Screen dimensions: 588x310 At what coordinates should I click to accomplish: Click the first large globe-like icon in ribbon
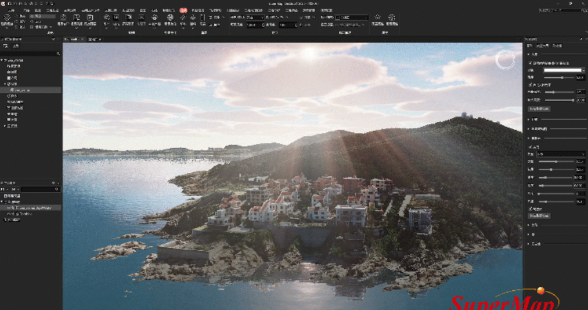click(x=7, y=17)
